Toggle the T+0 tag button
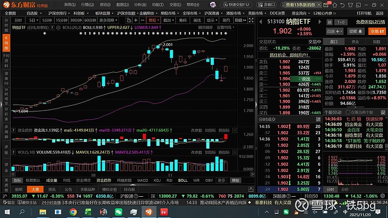This screenshot has height=218, width=388. (x=341, y=22)
